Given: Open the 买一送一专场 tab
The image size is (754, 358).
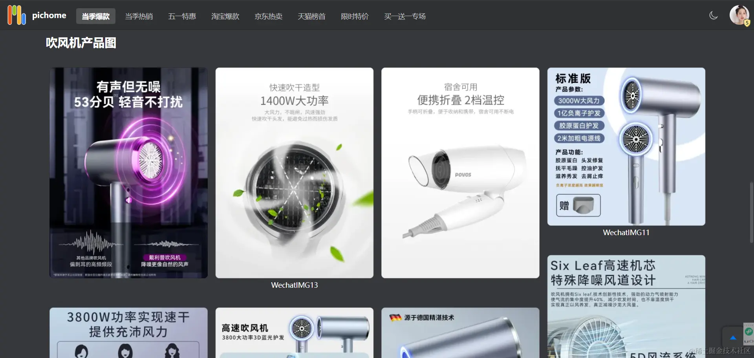Looking at the screenshot, I should tap(405, 16).
